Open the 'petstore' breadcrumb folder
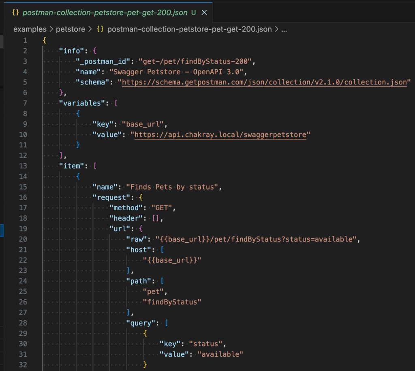This screenshot has width=415, height=371. [71, 29]
